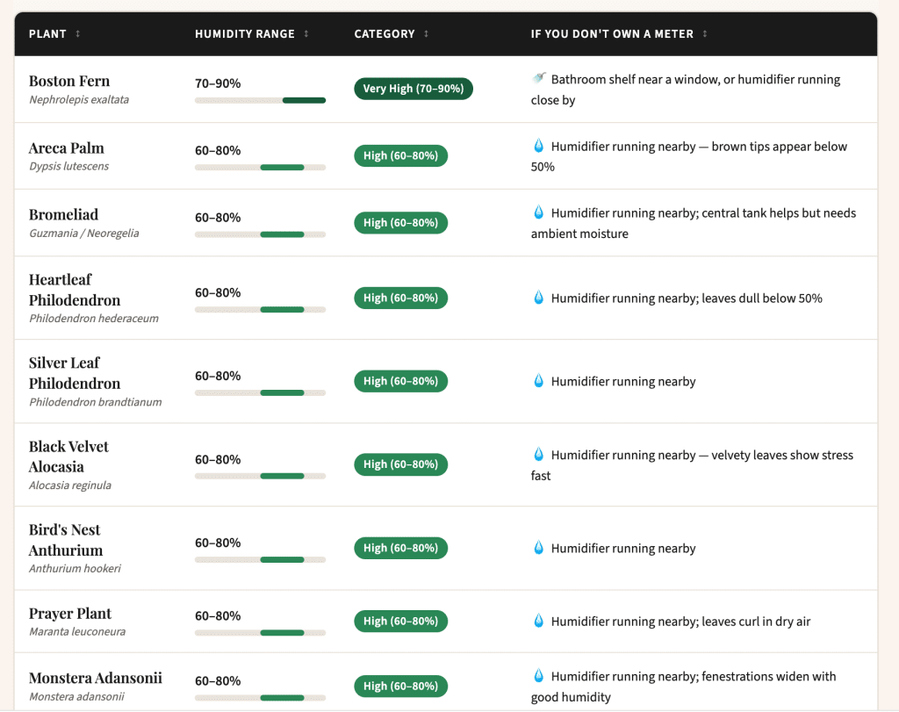Click the droplet icon in the Bird's Nest Anthurium row
This screenshot has width=899, height=712.
(538, 549)
